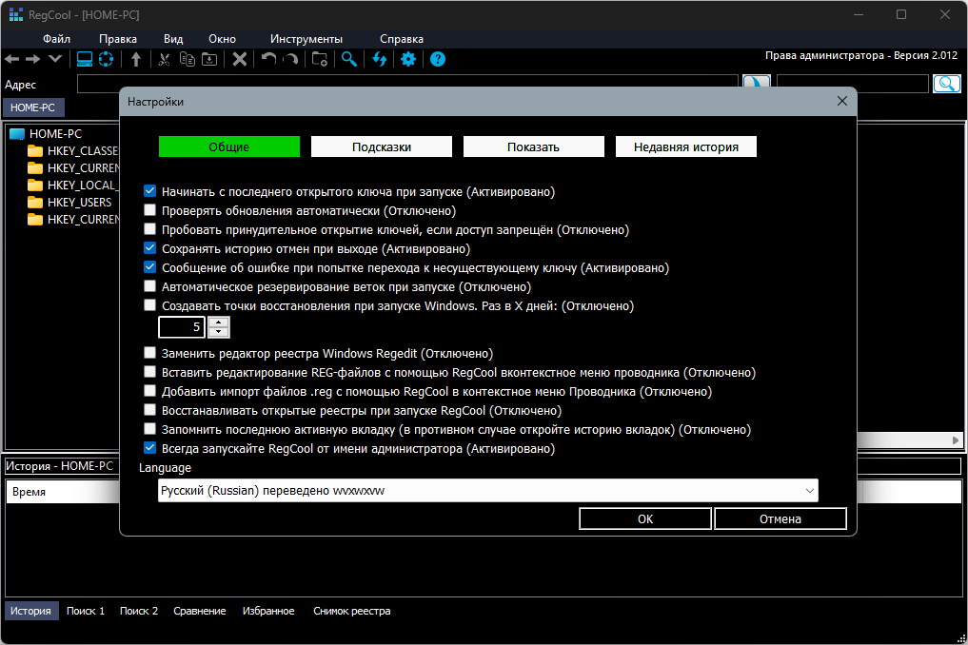Enable 'Запомнить последнюю активную вкладку' checkbox
Image resolution: width=968 pixels, height=645 pixels.
coord(150,428)
